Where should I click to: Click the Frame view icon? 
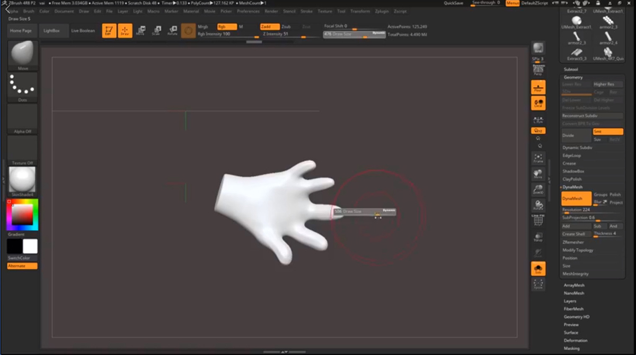coord(538,158)
